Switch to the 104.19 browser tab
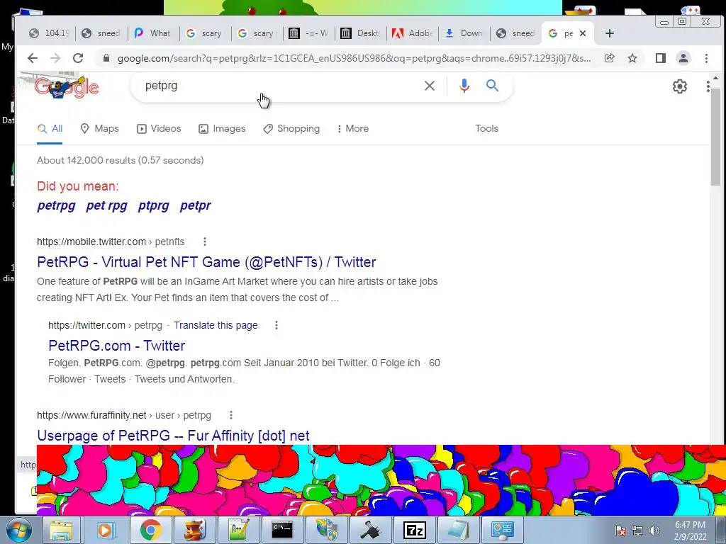The image size is (726, 544). tap(50, 33)
